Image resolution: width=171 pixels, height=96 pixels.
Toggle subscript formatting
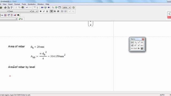click(x=73, y=11)
